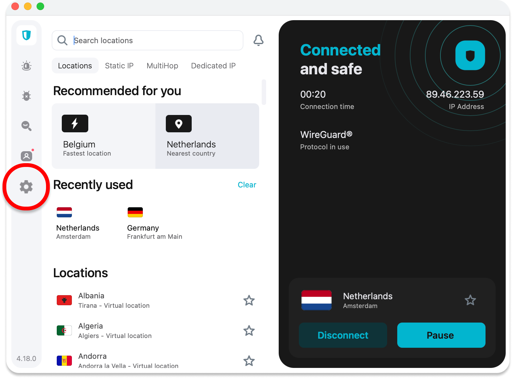The width and height of the screenshot is (512, 378).
Task: Switch to the MultiHop tab
Action: [162, 66]
